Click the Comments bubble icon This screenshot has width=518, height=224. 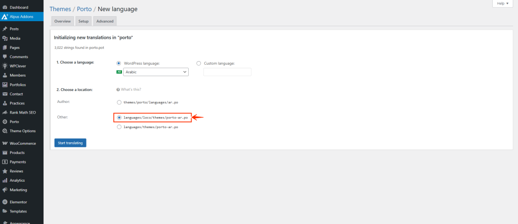point(5,57)
